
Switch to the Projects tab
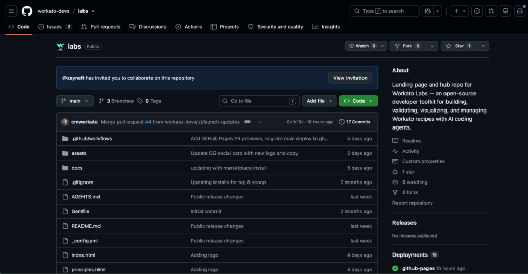(x=225, y=27)
